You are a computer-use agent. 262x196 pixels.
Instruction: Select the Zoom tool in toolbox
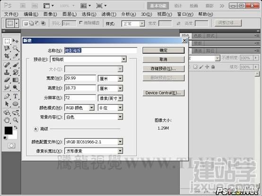[x=16, y=120]
